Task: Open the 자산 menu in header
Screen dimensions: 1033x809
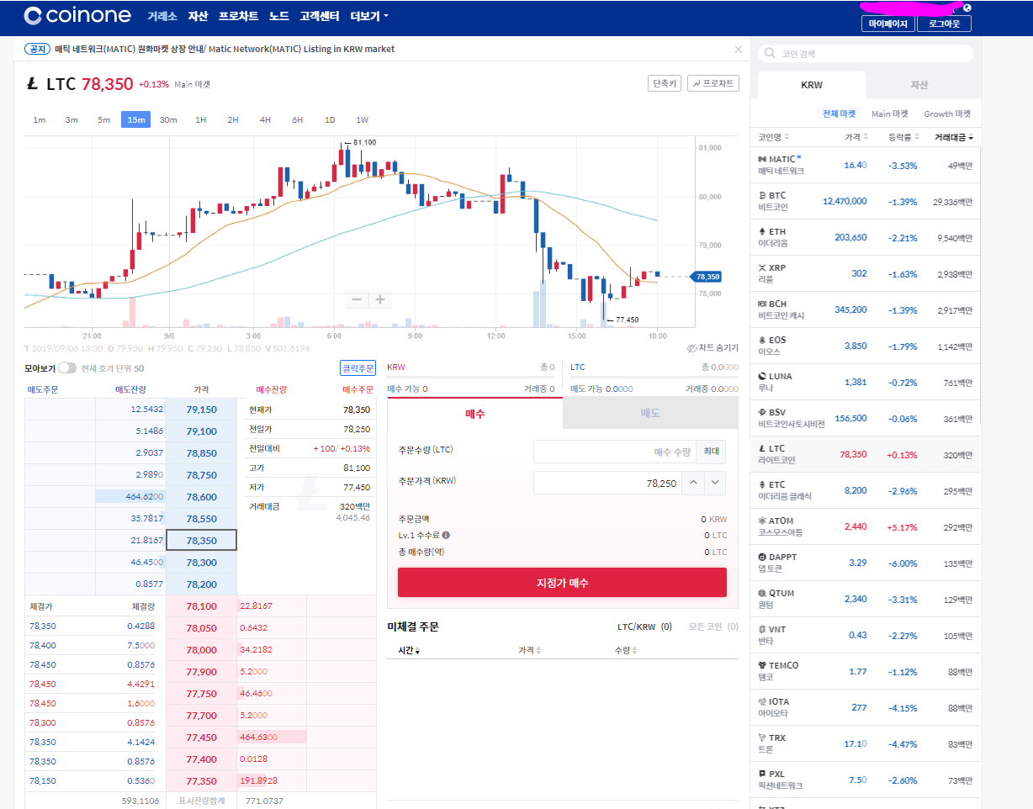Action: point(198,16)
